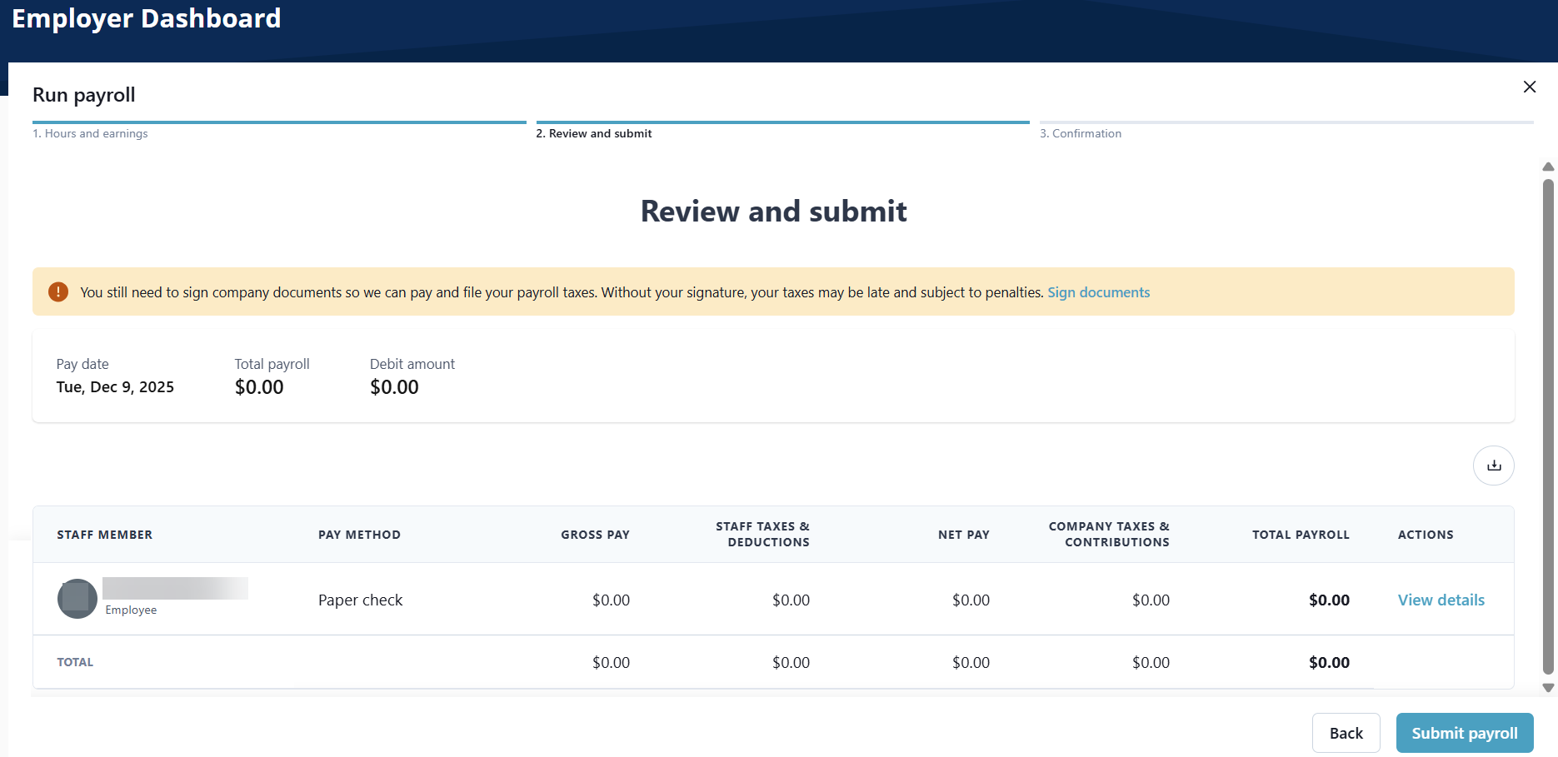Go to step 1 Hours and earnings

(x=90, y=133)
